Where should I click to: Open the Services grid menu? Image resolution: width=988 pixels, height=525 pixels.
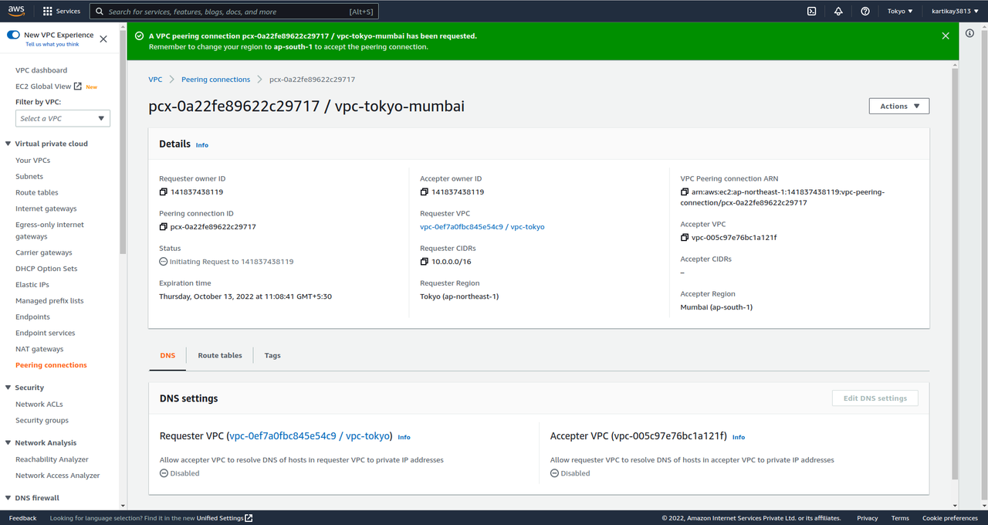61,12
